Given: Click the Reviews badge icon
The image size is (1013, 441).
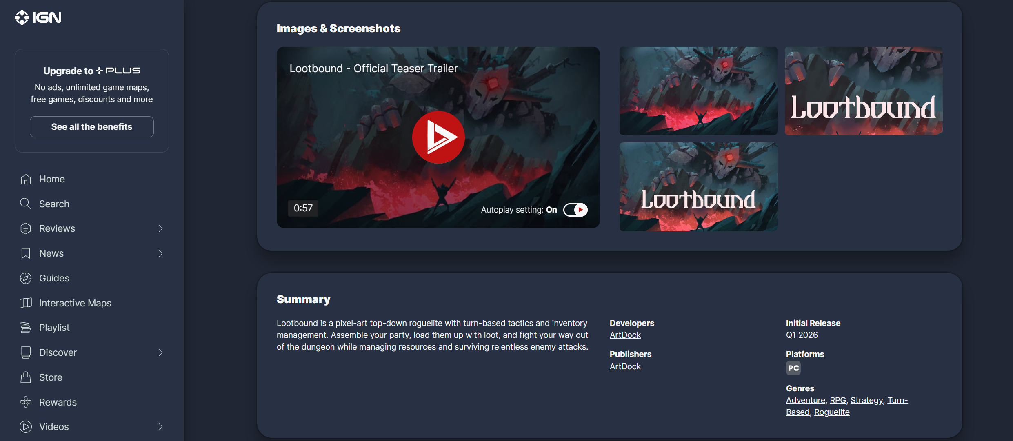Looking at the screenshot, I should coord(26,228).
